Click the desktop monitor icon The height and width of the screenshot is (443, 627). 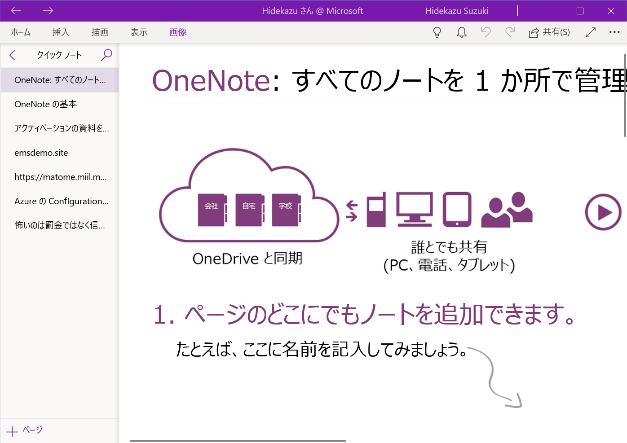pos(415,209)
